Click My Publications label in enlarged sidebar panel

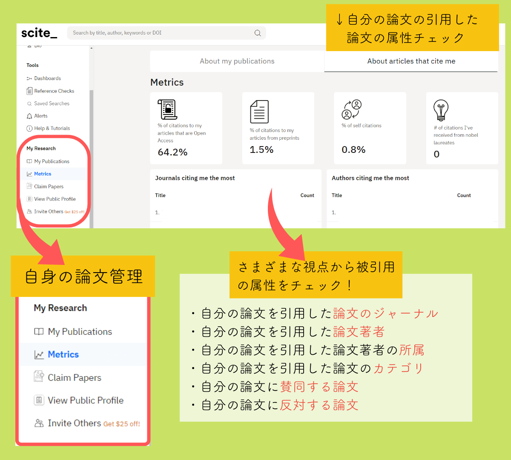pyautogui.click(x=80, y=332)
